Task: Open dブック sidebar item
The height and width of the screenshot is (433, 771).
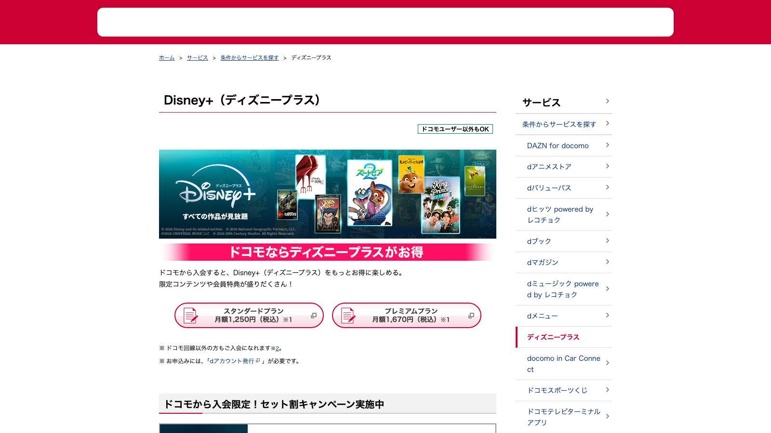Action: (564, 241)
